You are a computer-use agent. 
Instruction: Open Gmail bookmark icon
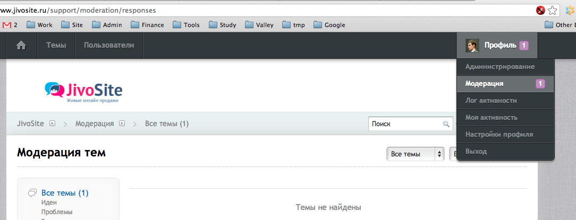pos(7,25)
